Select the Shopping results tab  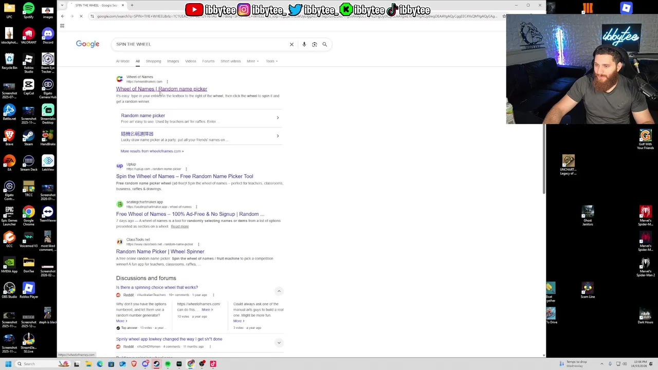[x=153, y=61]
